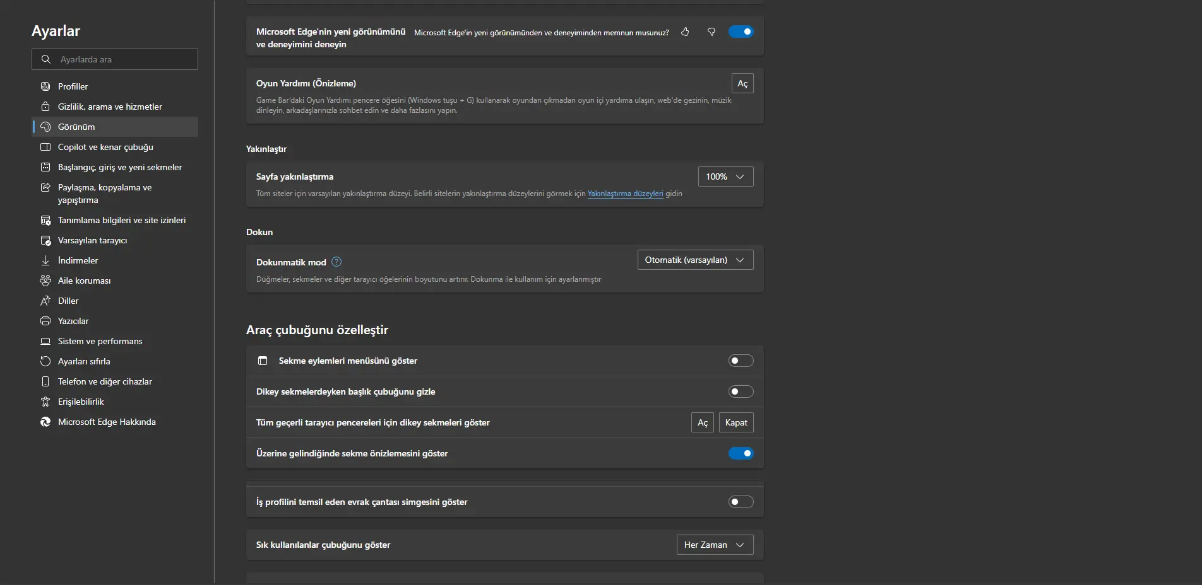Follow the Yakınlaştırma düzeyleri link

(x=625, y=194)
